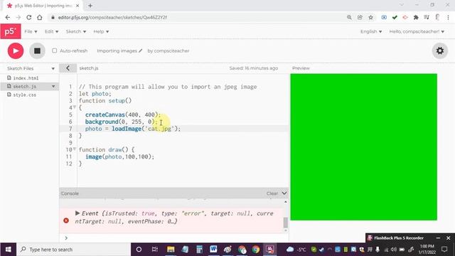
Task: Place cursor on loadImage code line
Action: point(133,129)
